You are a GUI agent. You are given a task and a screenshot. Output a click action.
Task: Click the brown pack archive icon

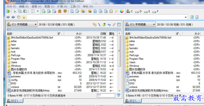(x=60, y=11)
